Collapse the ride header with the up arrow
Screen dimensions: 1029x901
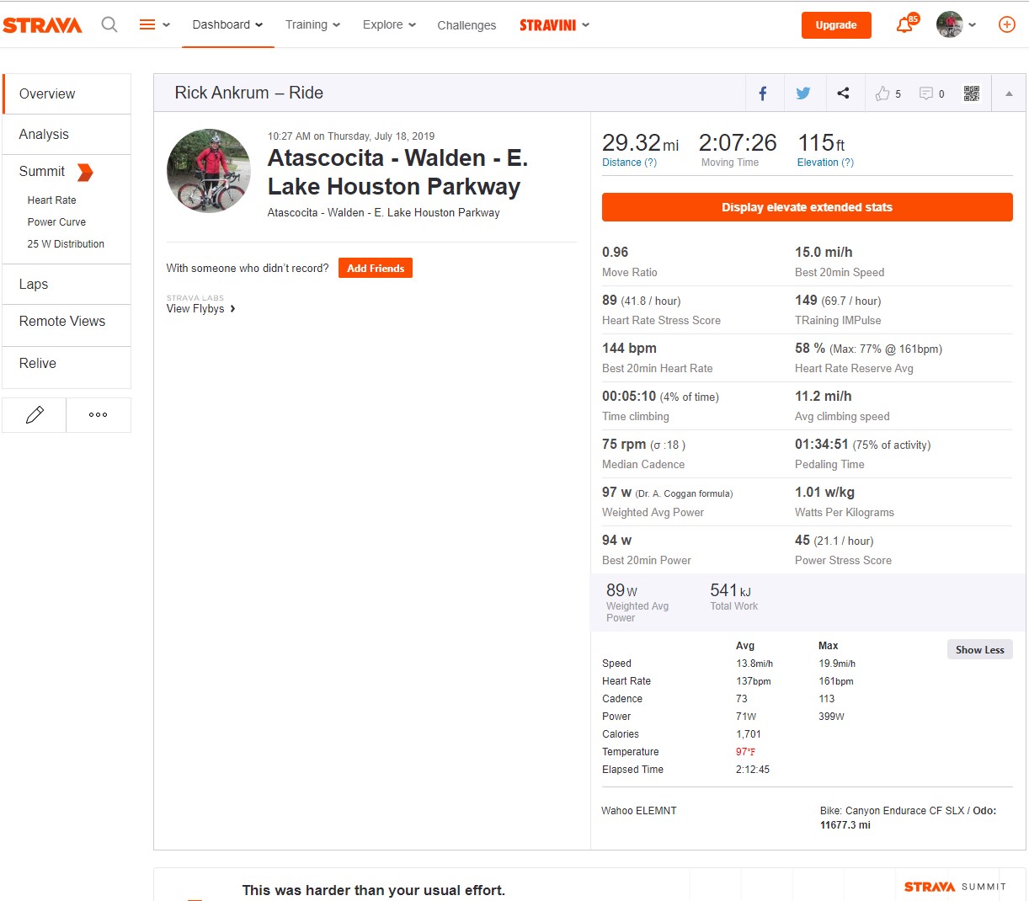pos(1009,93)
